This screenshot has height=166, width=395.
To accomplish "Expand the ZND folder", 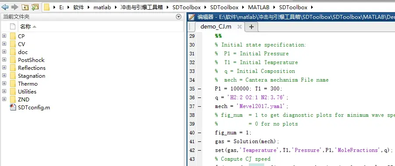I will [4, 99].
